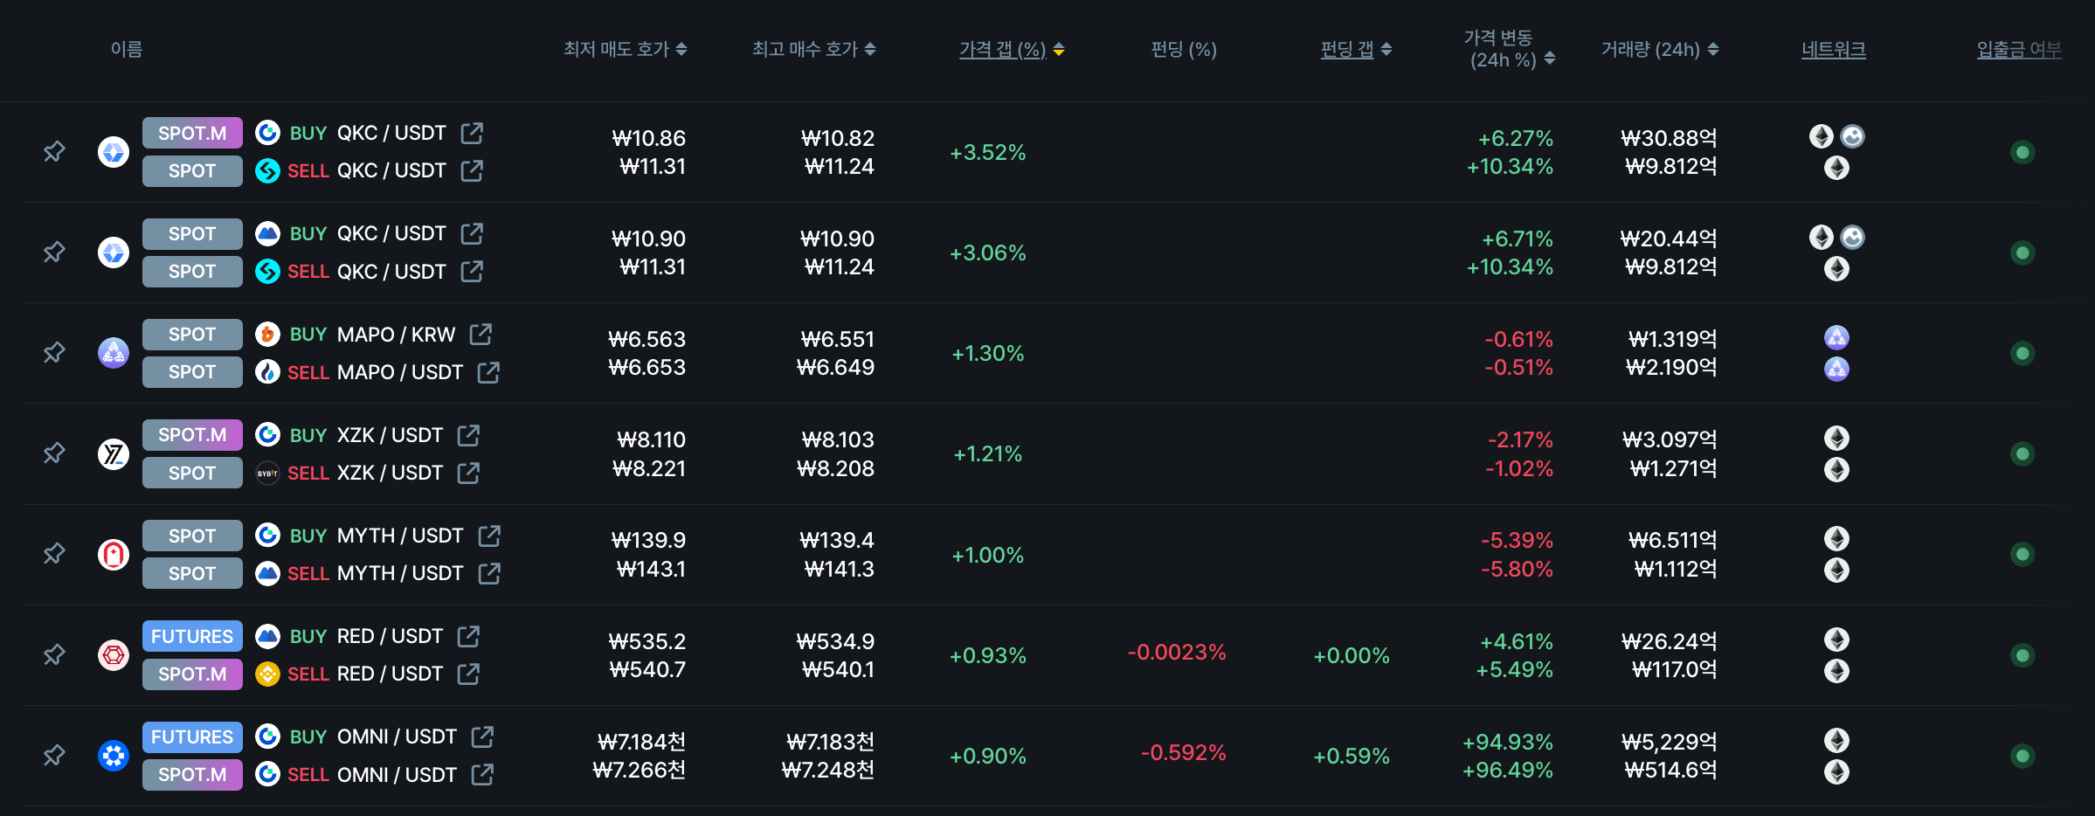Click the 입출금 여부 column header
The image size is (2095, 816).
[x=2018, y=50]
